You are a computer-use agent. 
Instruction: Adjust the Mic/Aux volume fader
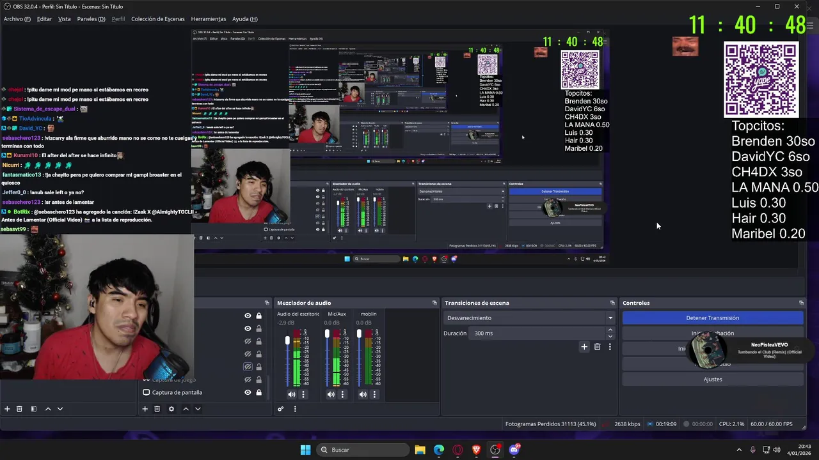[327, 333]
